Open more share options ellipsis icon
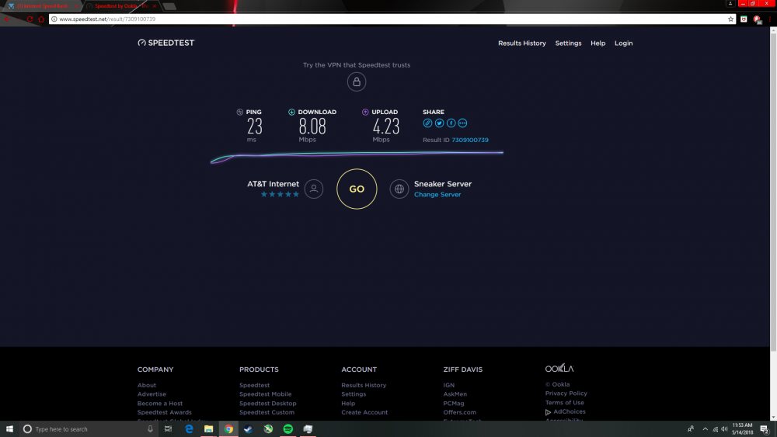The image size is (777, 437). (462, 123)
